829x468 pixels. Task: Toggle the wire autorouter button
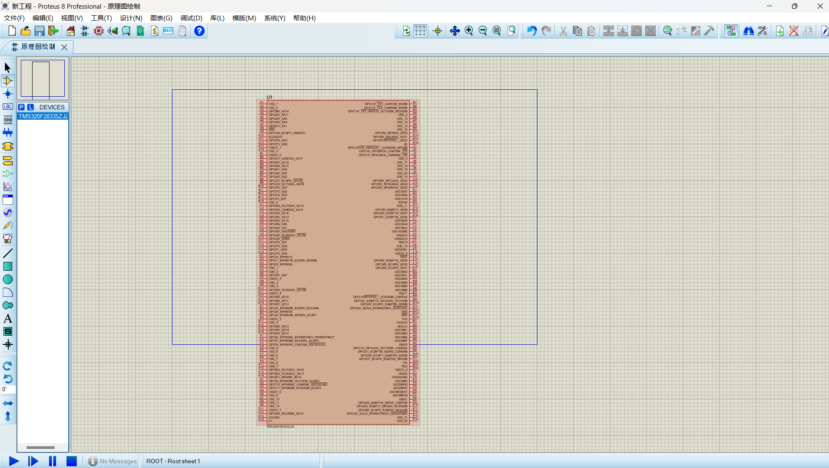731,31
